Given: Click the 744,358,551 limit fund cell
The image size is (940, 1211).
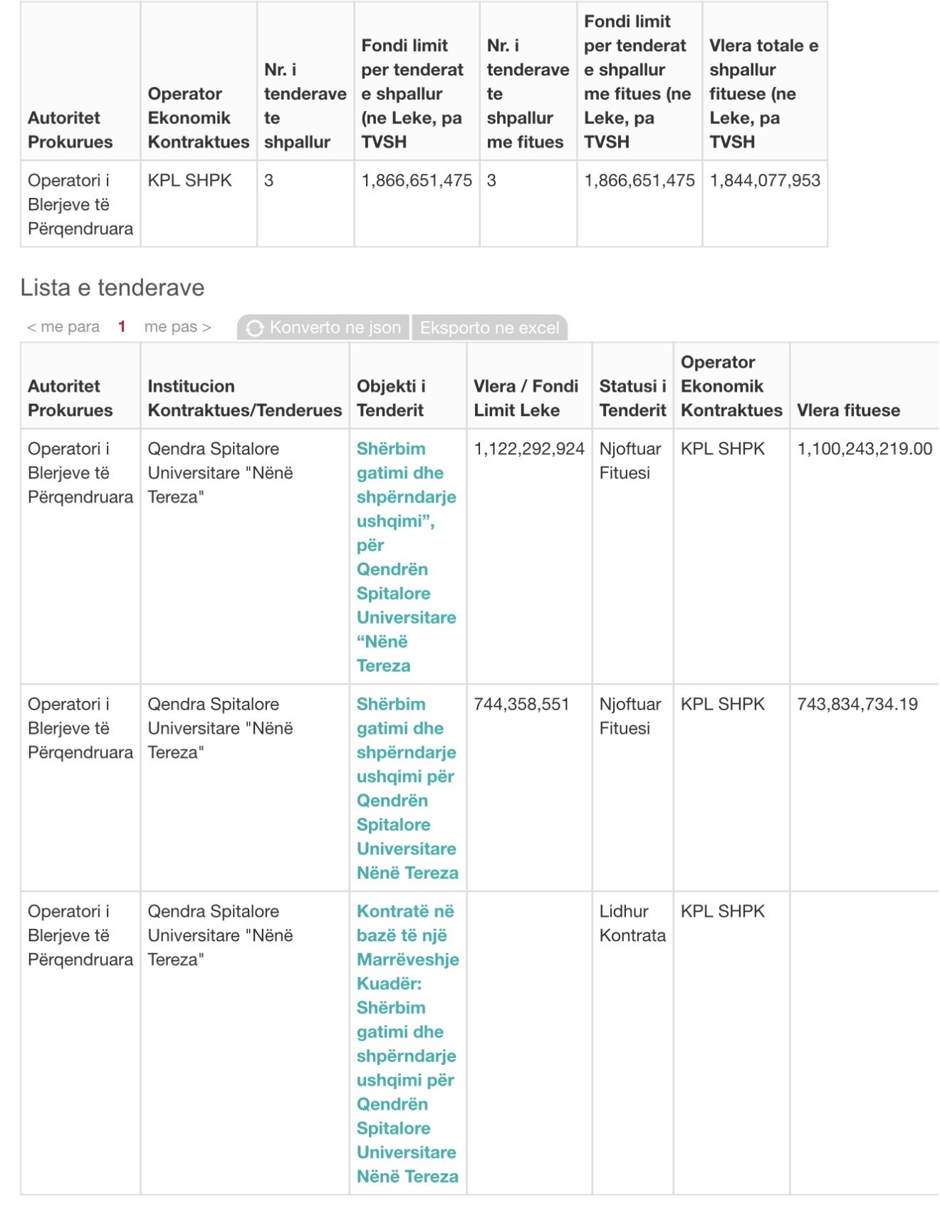Looking at the screenshot, I should coord(521,705).
